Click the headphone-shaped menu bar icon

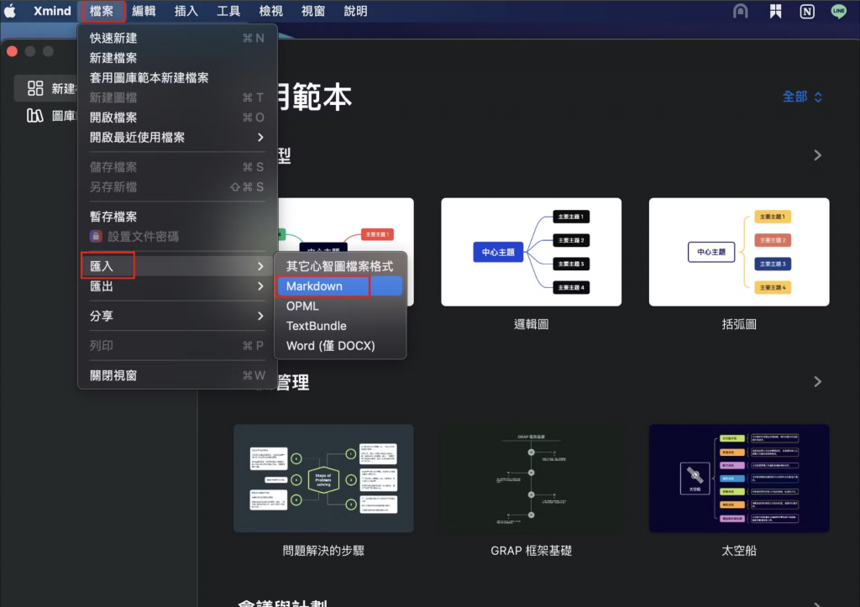pos(741,11)
